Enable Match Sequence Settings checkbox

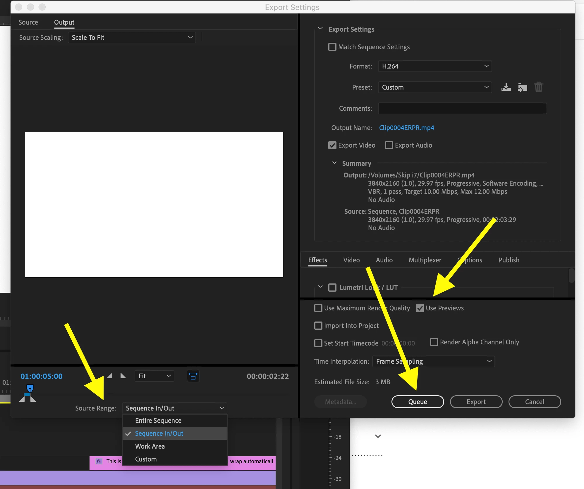(x=332, y=47)
